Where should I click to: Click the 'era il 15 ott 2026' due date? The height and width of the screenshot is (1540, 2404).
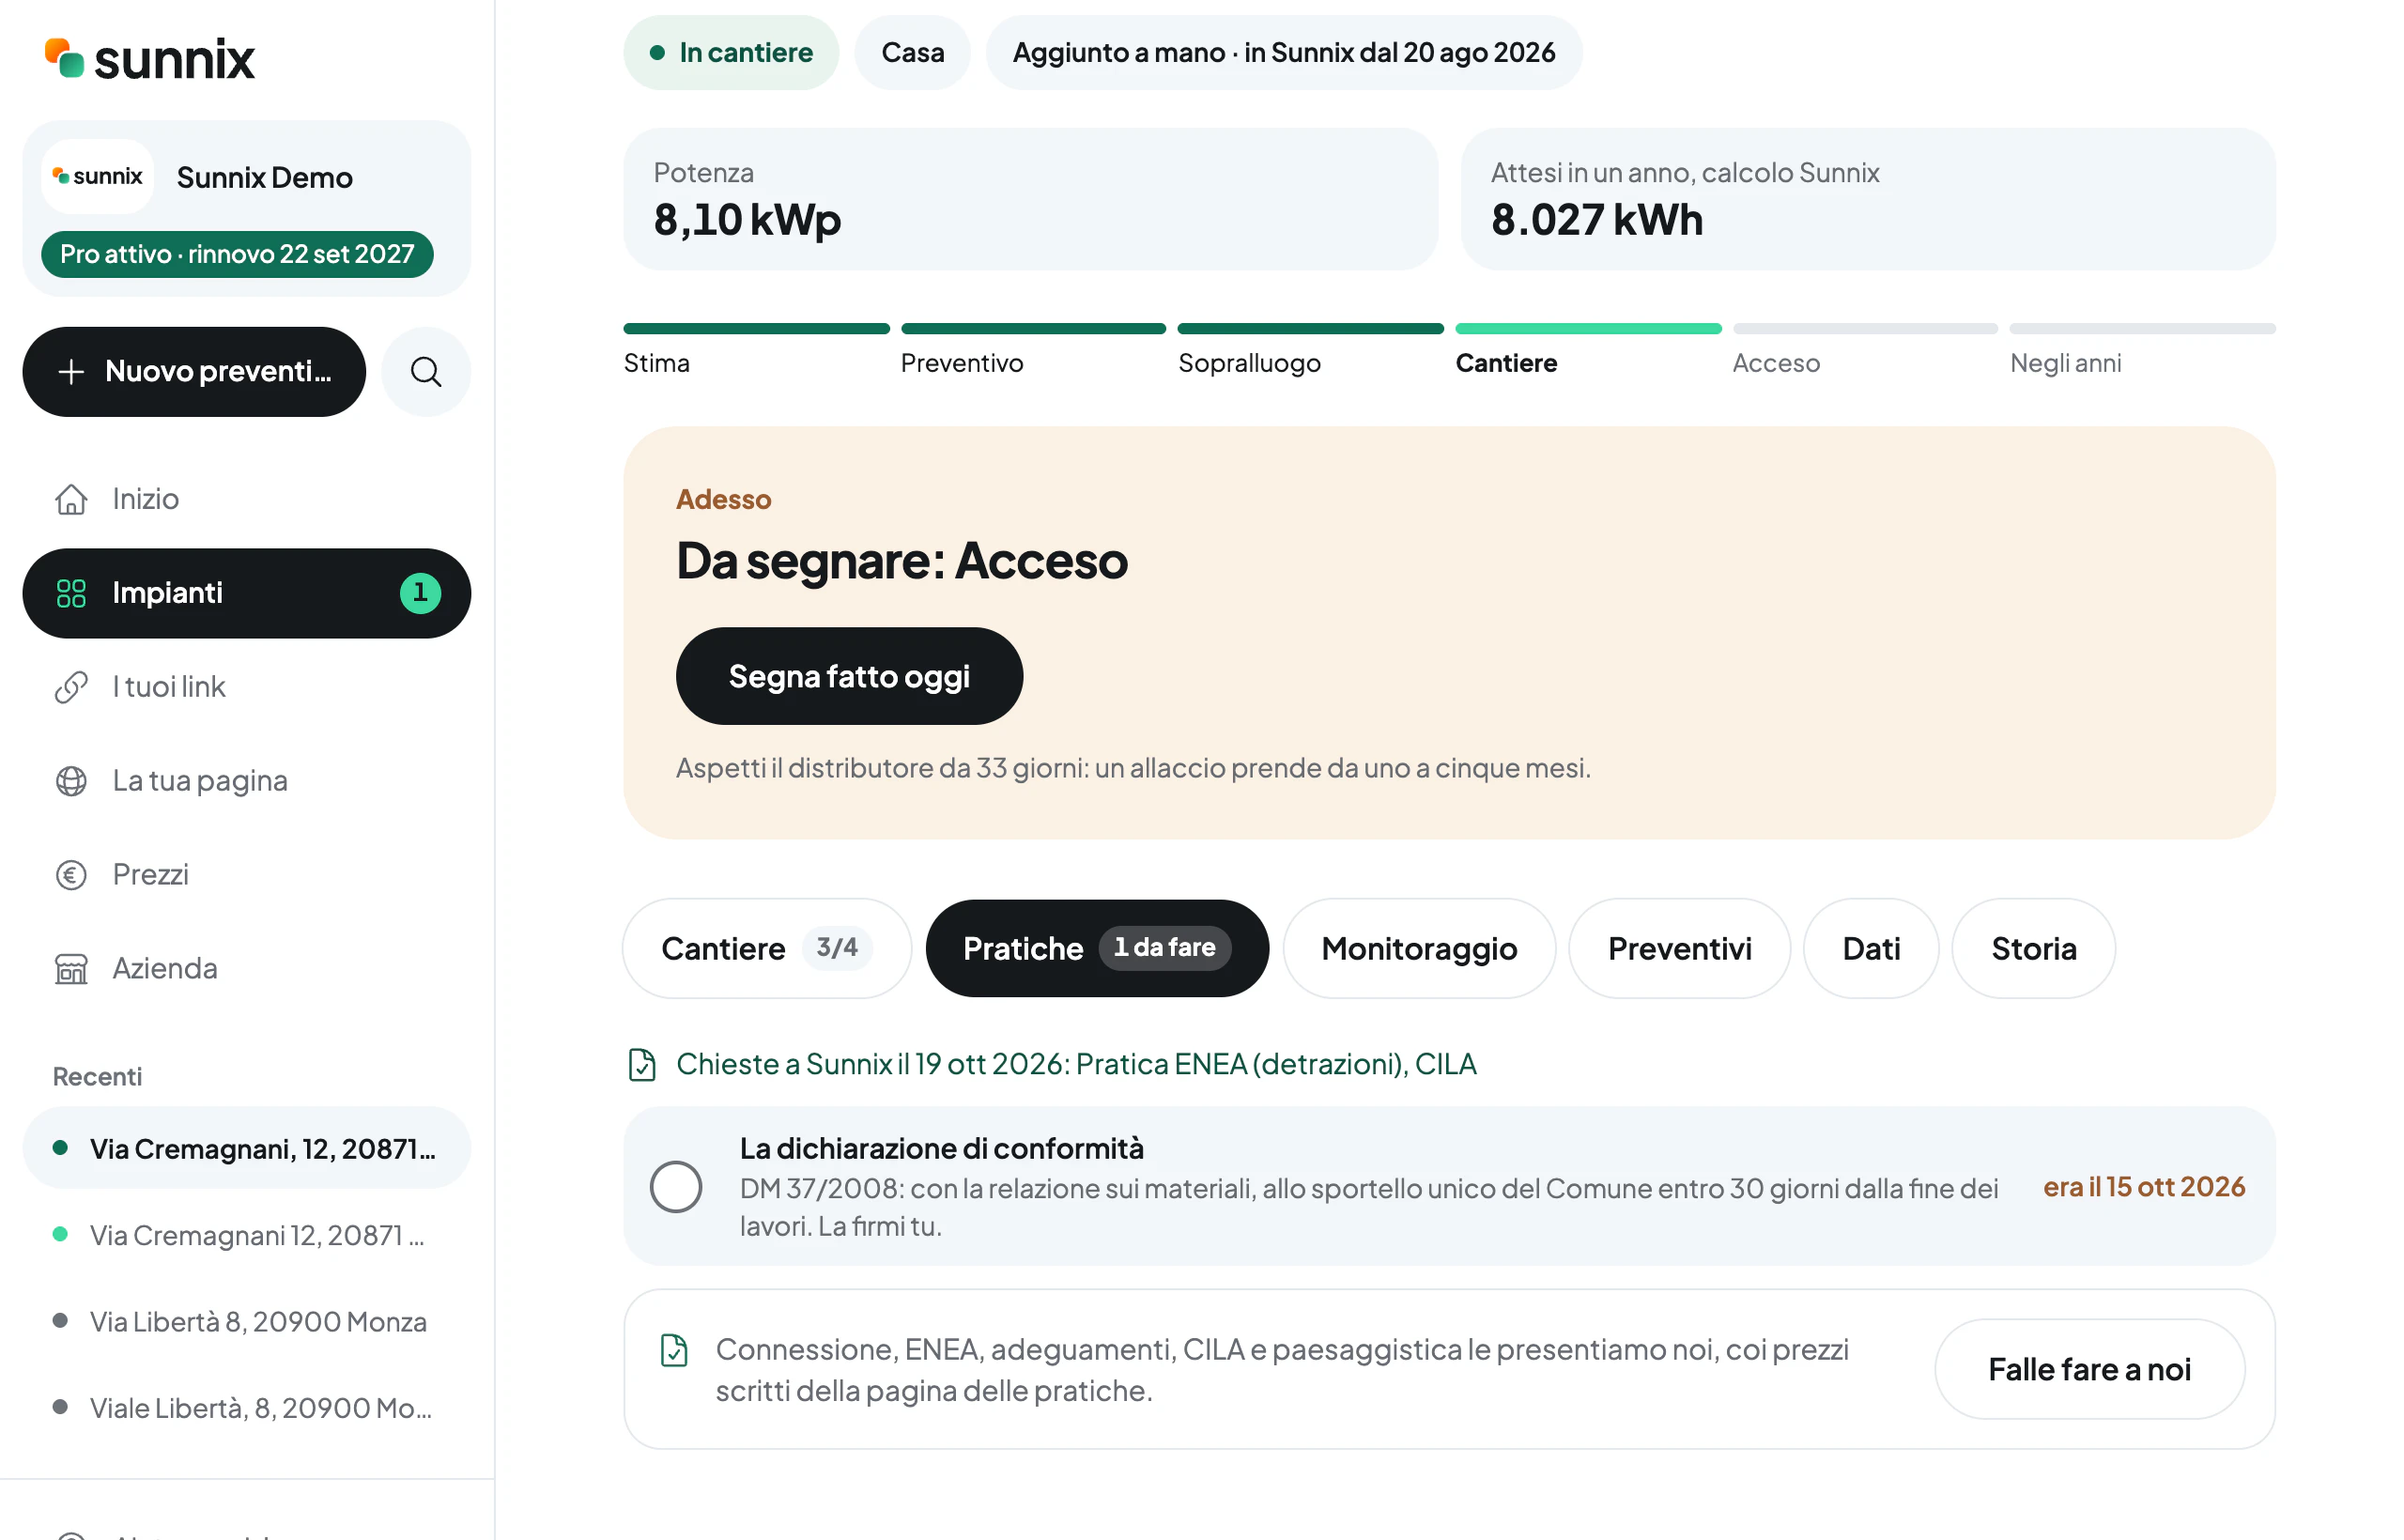[x=2144, y=1187]
